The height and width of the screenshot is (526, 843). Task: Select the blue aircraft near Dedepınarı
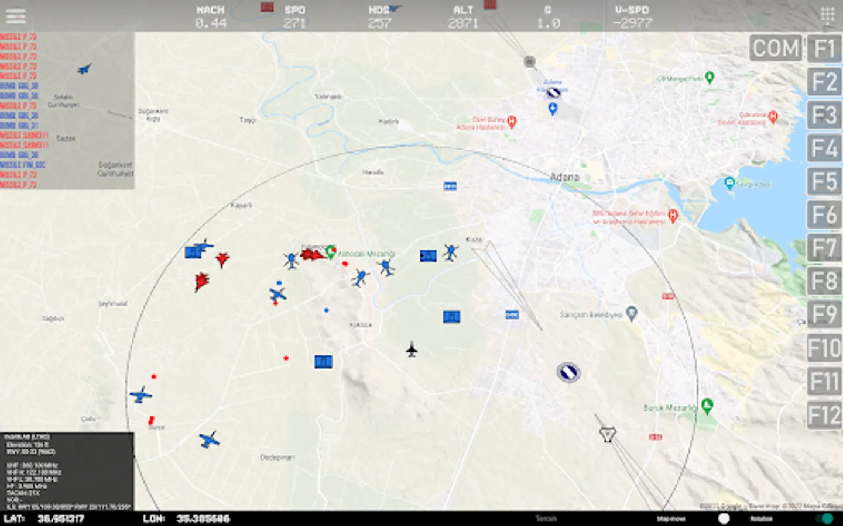coord(209,440)
